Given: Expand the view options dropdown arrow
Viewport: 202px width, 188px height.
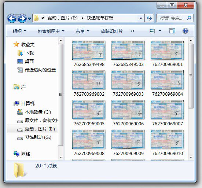Looking at the screenshot, I should coord(160,31).
